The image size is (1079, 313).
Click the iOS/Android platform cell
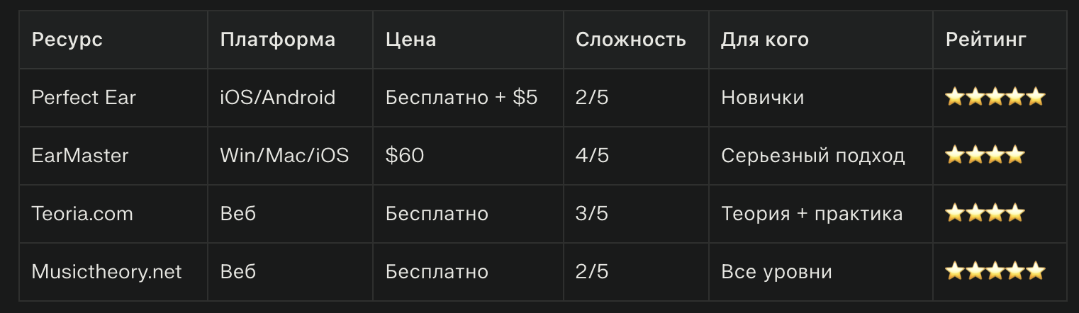point(278,98)
